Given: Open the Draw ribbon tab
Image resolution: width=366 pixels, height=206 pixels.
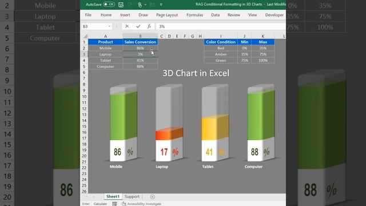Looking at the screenshot, I should 143,15.
